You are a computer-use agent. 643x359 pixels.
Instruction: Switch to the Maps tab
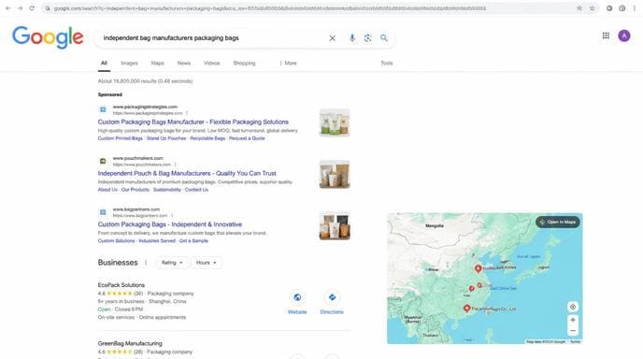157,64
